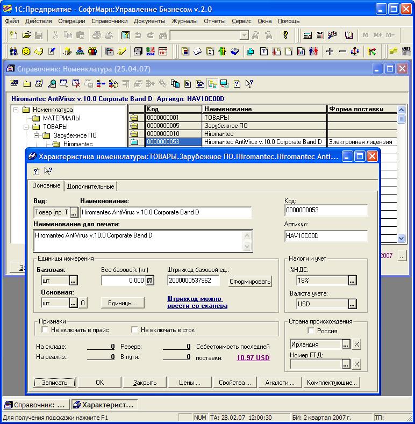Click the New document icon in main toolbar

13,35
